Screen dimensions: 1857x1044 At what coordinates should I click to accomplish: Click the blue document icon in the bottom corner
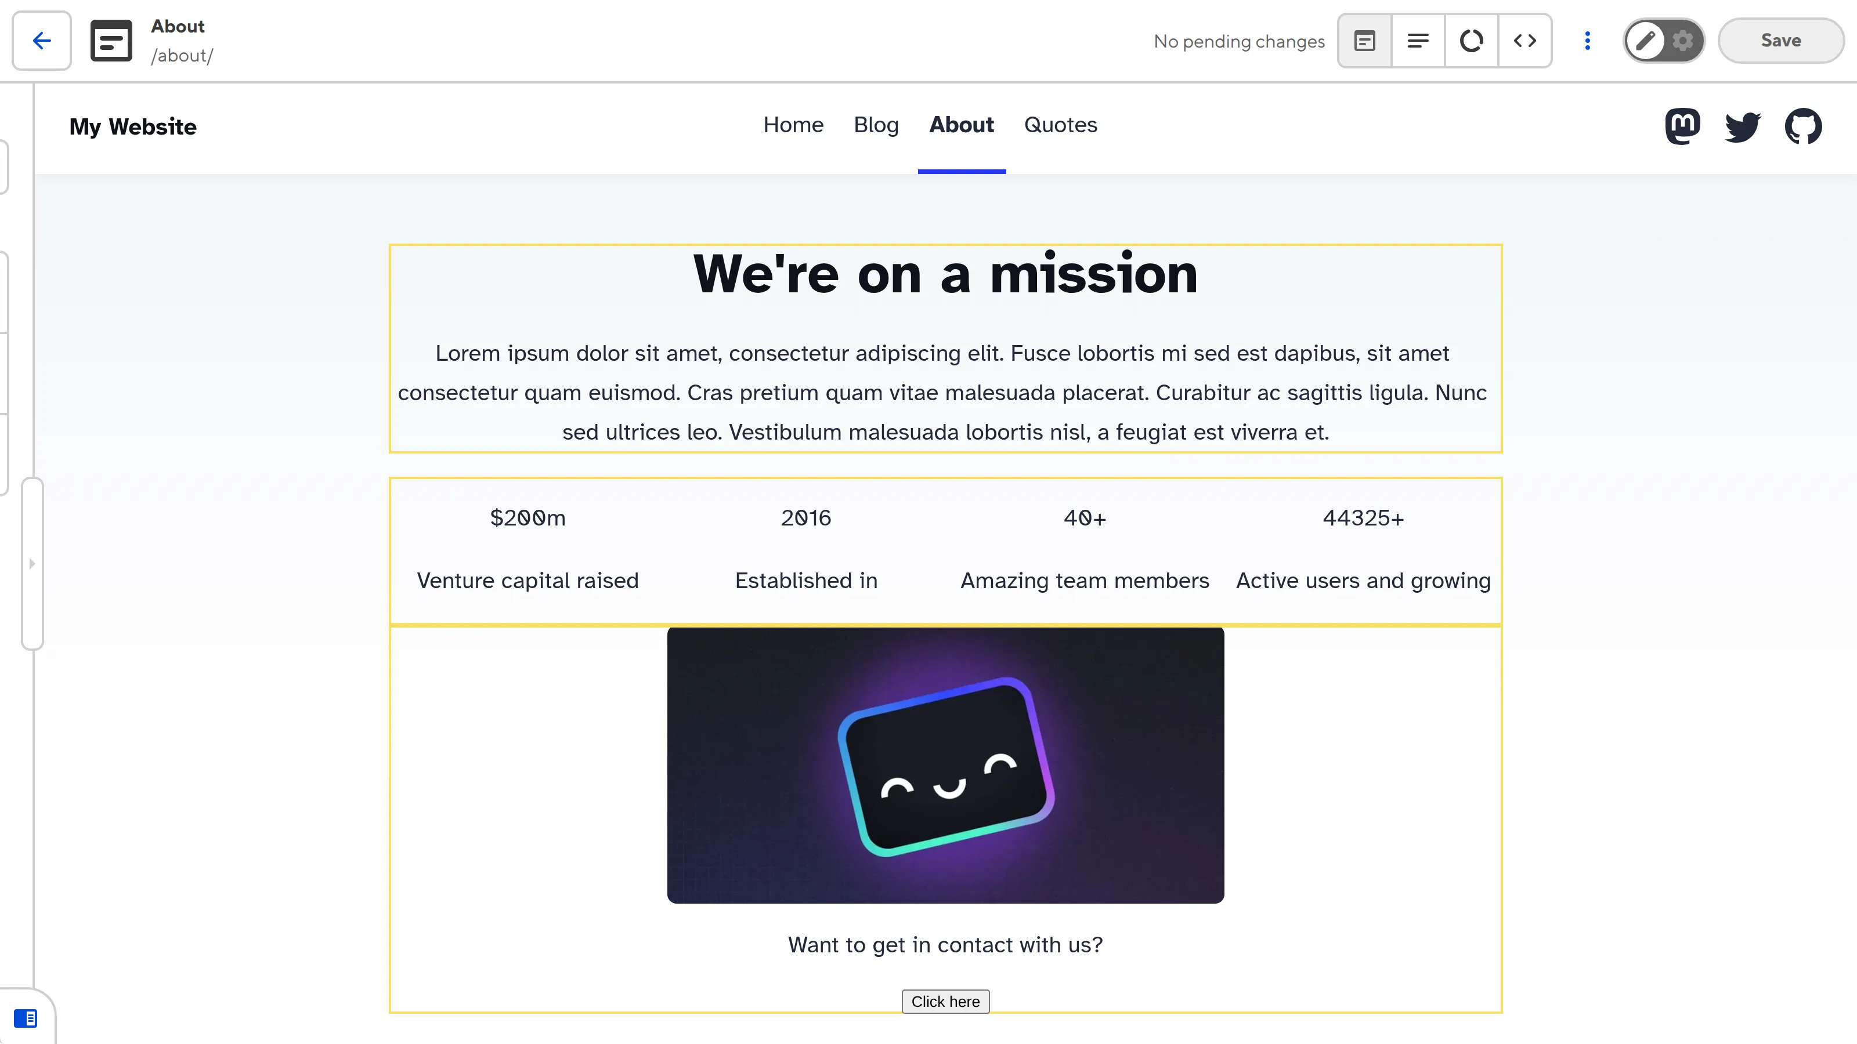(x=29, y=1018)
